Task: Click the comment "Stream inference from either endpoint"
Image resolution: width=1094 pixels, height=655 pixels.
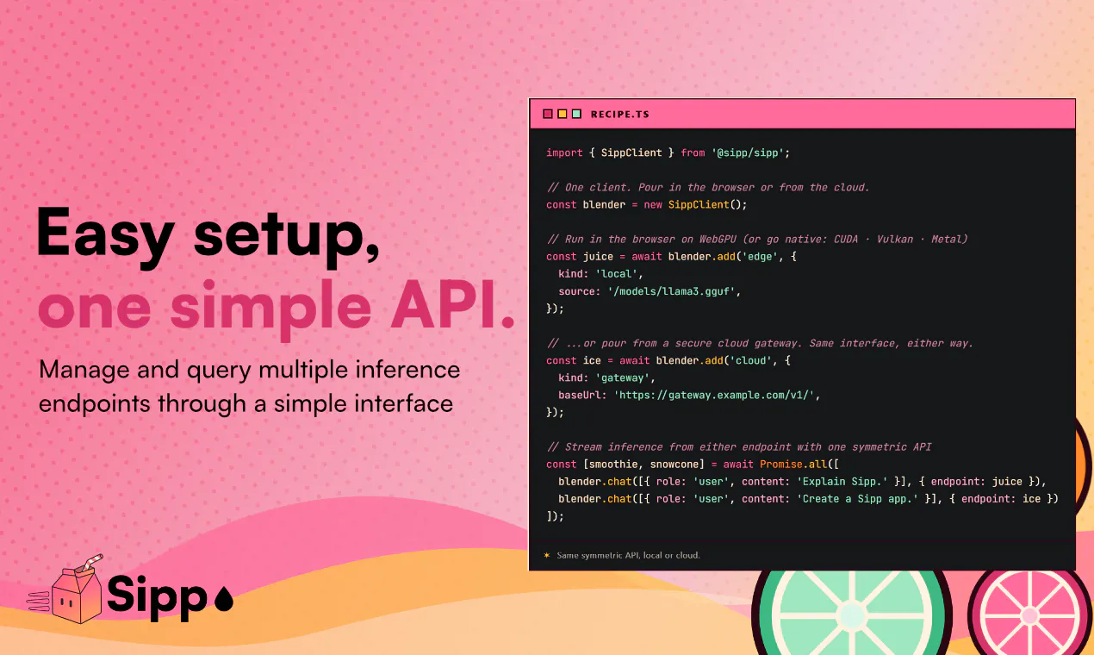Action: 739,446
